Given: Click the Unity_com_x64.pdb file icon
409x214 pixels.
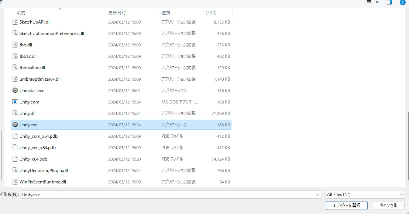Looking at the screenshot, I should [x=15, y=136].
